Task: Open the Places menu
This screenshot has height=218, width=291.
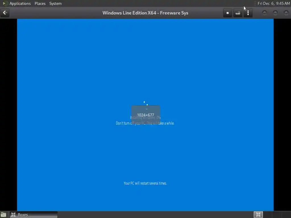Action: pyautogui.click(x=40, y=3)
